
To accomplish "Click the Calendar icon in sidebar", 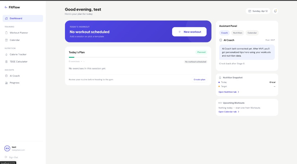I will coord(6,40).
